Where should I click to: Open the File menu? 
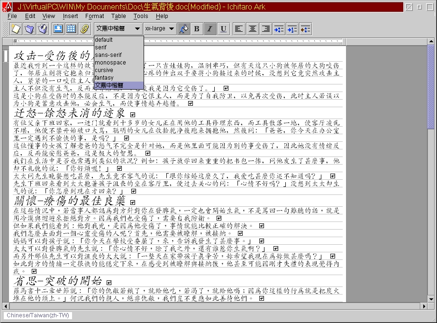point(12,16)
